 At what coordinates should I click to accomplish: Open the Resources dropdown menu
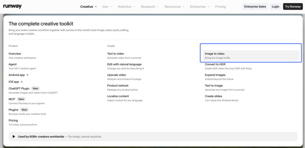(175, 7)
